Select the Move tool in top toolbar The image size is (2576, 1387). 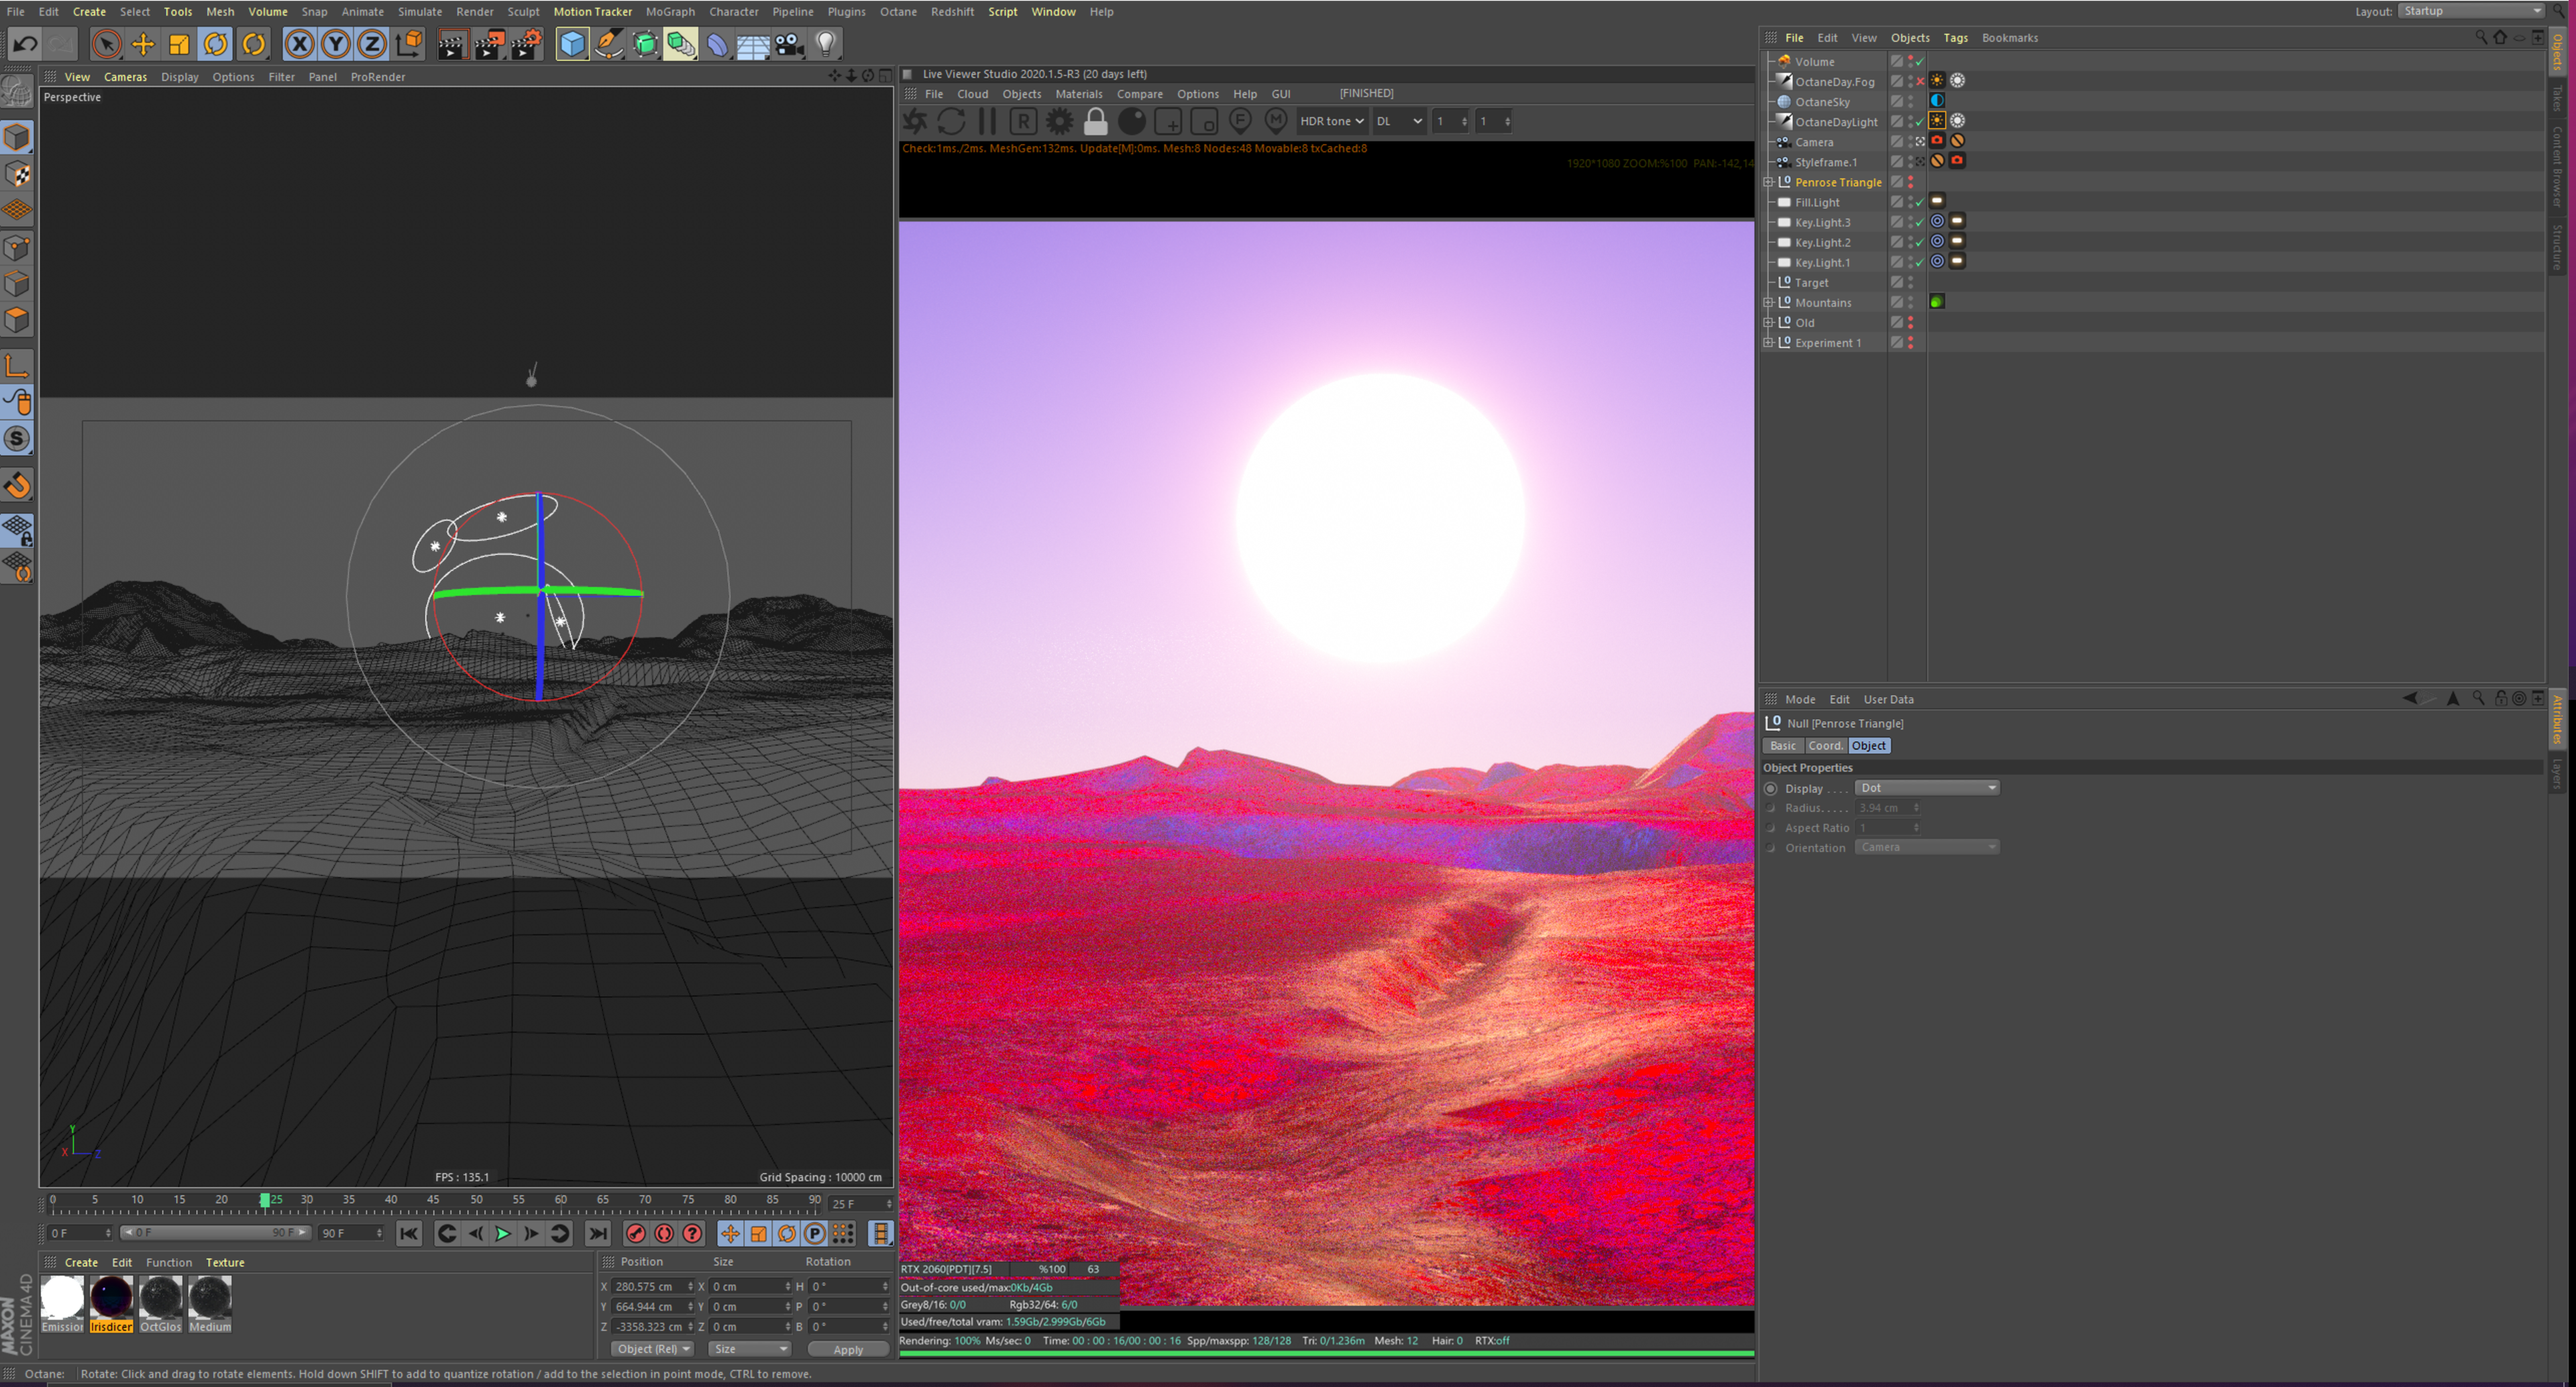pyautogui.click(x=143, y=44)
